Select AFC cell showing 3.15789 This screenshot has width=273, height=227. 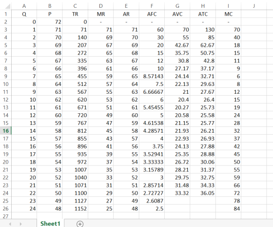click(x=152, y=170)
